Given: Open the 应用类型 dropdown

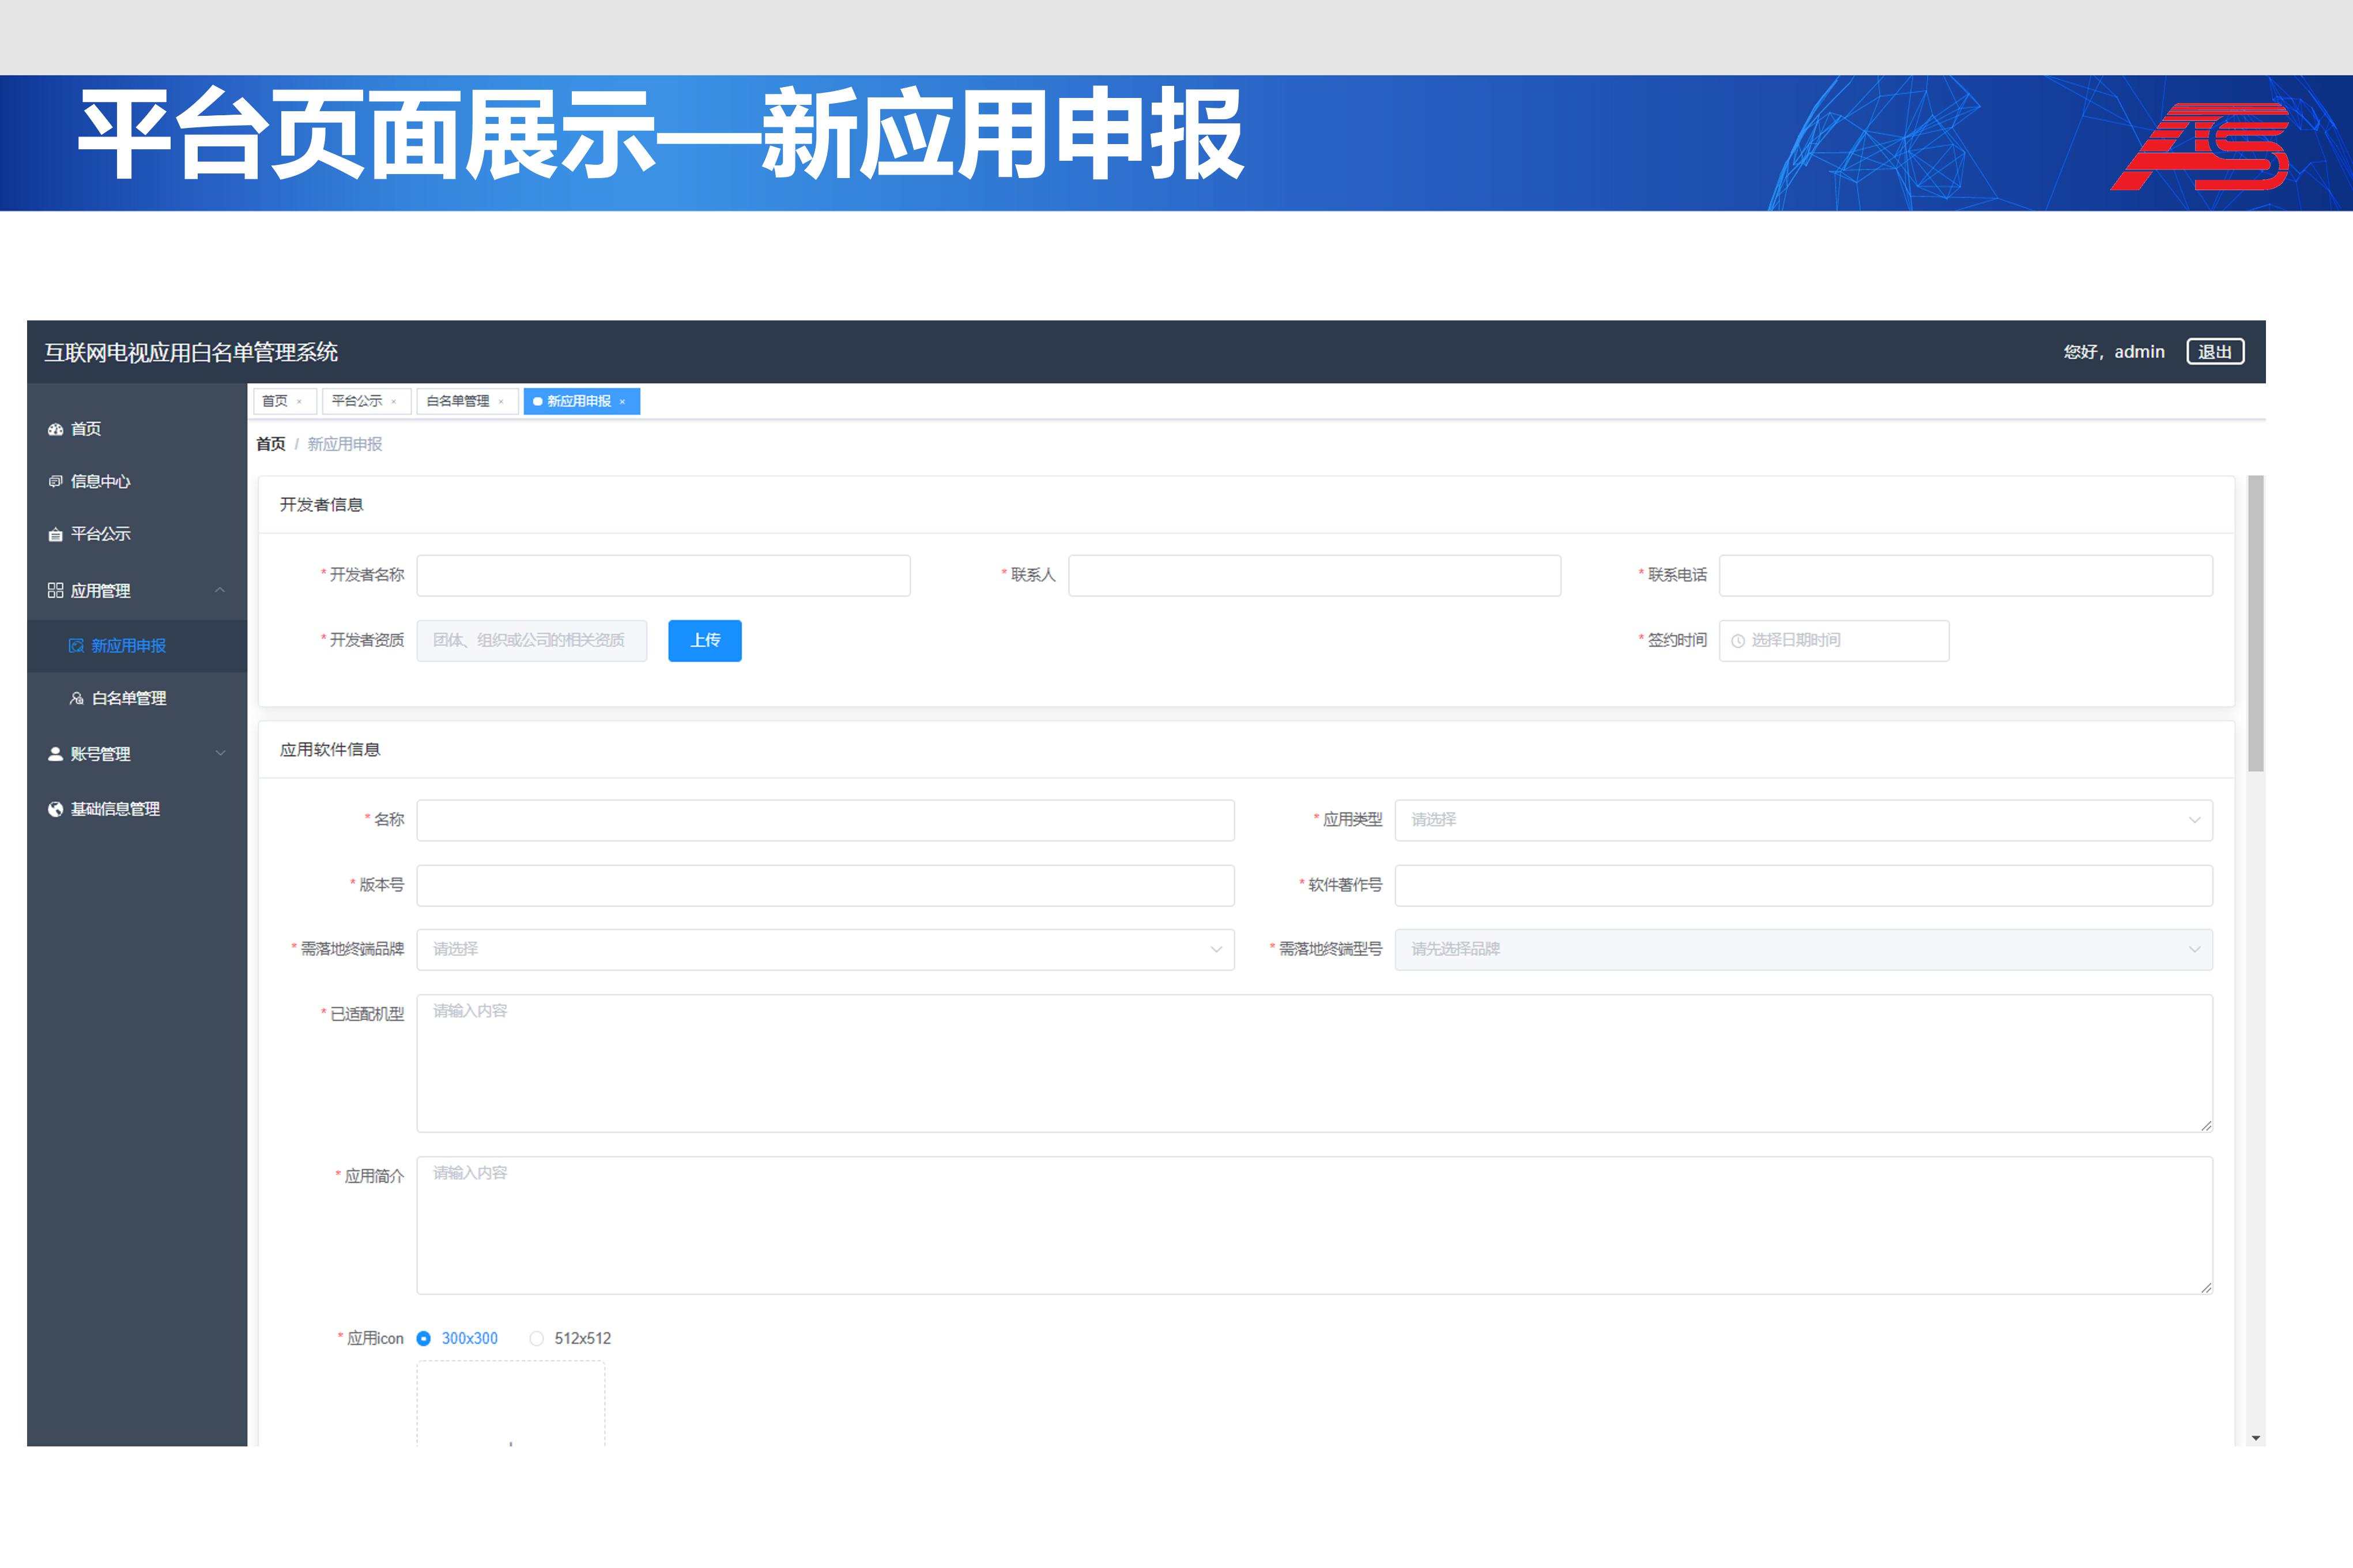Looking at the screenshot, I should click(x=1803, y=820).
